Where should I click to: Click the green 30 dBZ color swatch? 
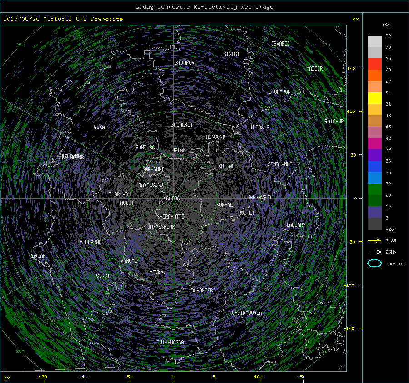click(x=374, y=189)
